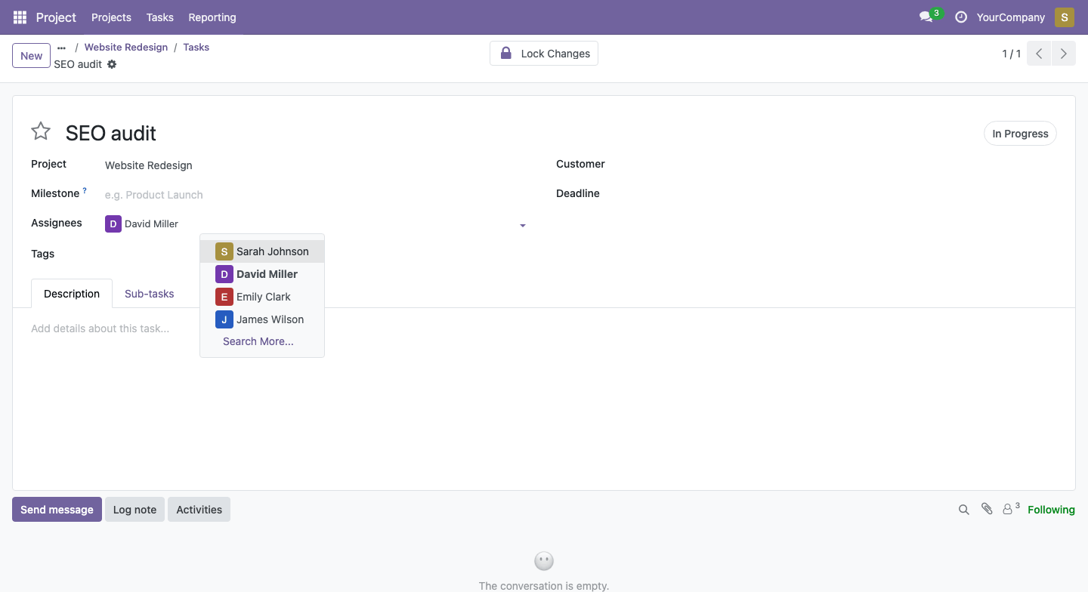Open the Projects menu
1088x592 pixels.
(111, 17)
